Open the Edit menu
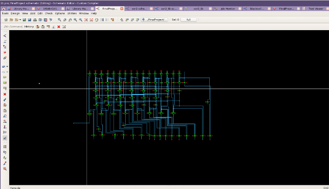The width and height of the screenshot is (329, 189). (40, 13)
